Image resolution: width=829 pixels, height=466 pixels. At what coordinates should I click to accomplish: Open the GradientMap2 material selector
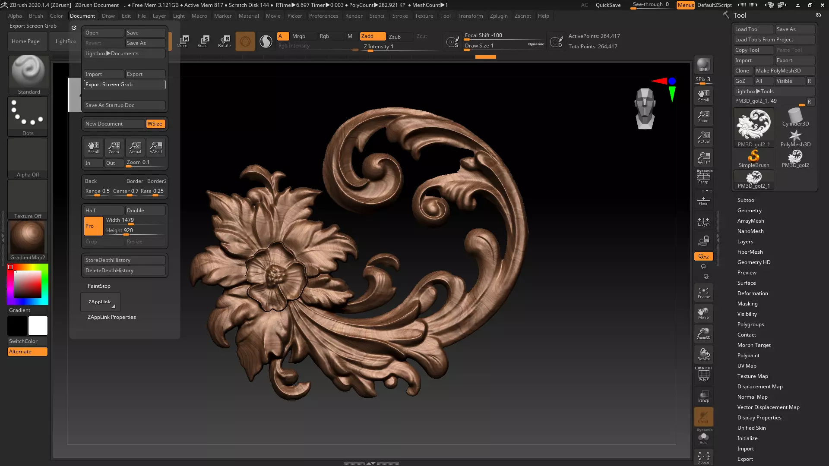(28, 241)
